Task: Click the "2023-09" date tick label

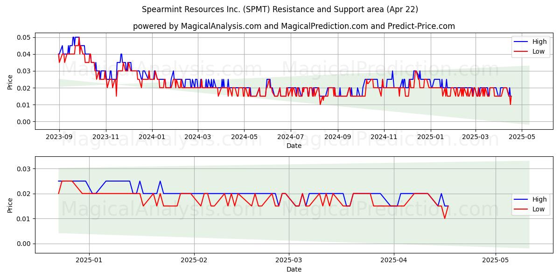Action: [x=59, y=137]
